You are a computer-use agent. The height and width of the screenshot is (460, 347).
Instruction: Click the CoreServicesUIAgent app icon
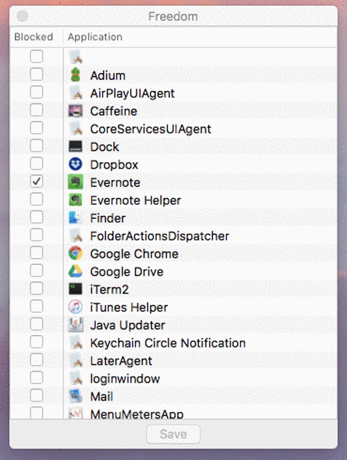(x=76, y=129)
